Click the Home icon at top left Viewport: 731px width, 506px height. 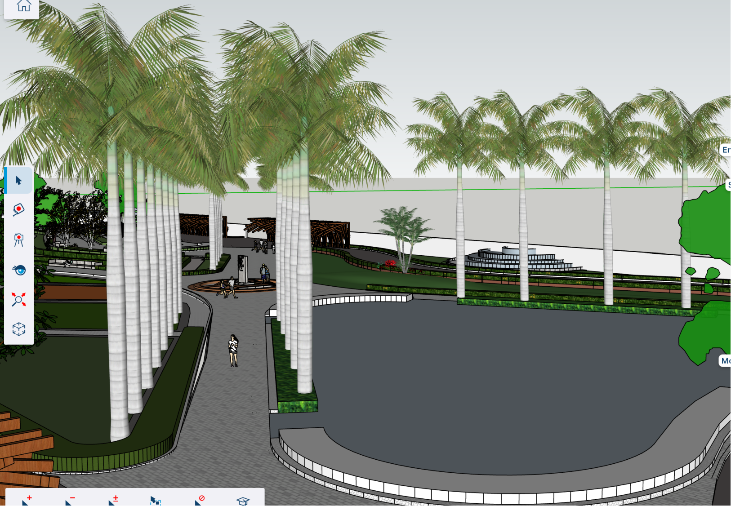tap(23, 6)
